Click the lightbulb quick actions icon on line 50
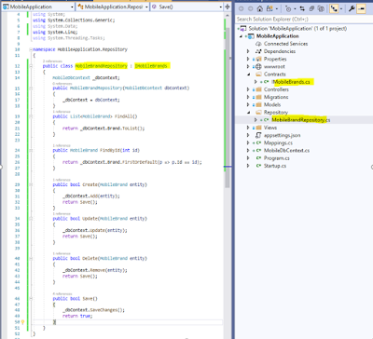 tap(22, 322)
